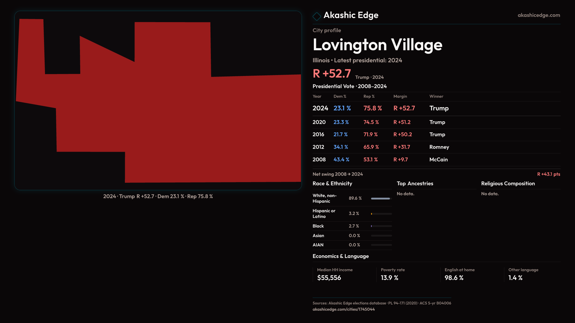The height and width of the screenshot is (323, 575).
Task: Click the Akashic Edge diamond logo icon
Action: pyautogui.click(x=317, y=16)
